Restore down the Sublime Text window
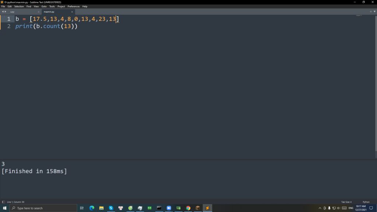The width and height of the screenshot is (377, 212). click(363, 2)
